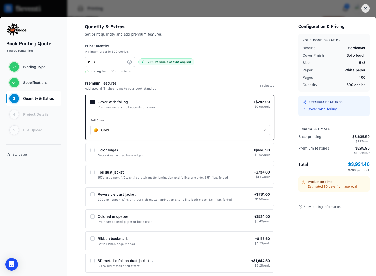Screen dimensions: 376x276
Task: Click the pricing tier check icon
Action: tap(87, 71)
